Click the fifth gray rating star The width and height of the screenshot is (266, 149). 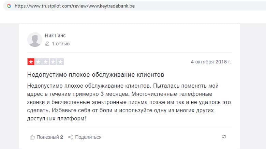(61, 62)
